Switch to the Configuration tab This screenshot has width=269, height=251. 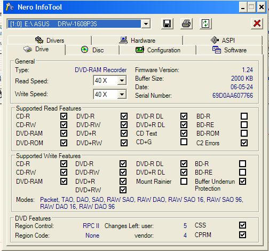157,50
